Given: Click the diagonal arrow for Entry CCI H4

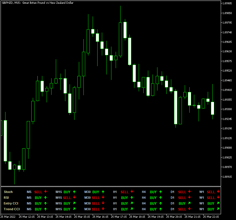Looking at the screenshot, I should coord(161,203).
